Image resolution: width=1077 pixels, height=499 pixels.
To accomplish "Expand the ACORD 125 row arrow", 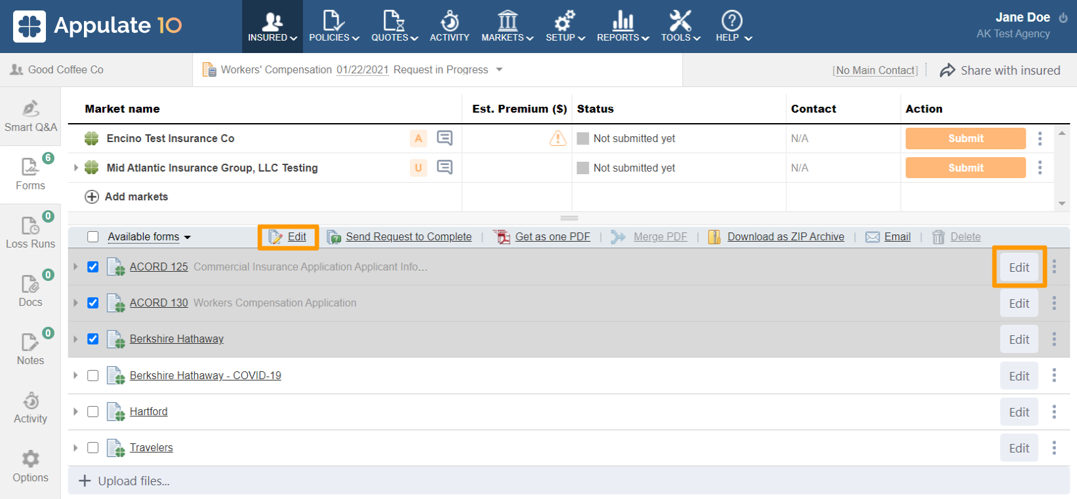I will 75,267.
